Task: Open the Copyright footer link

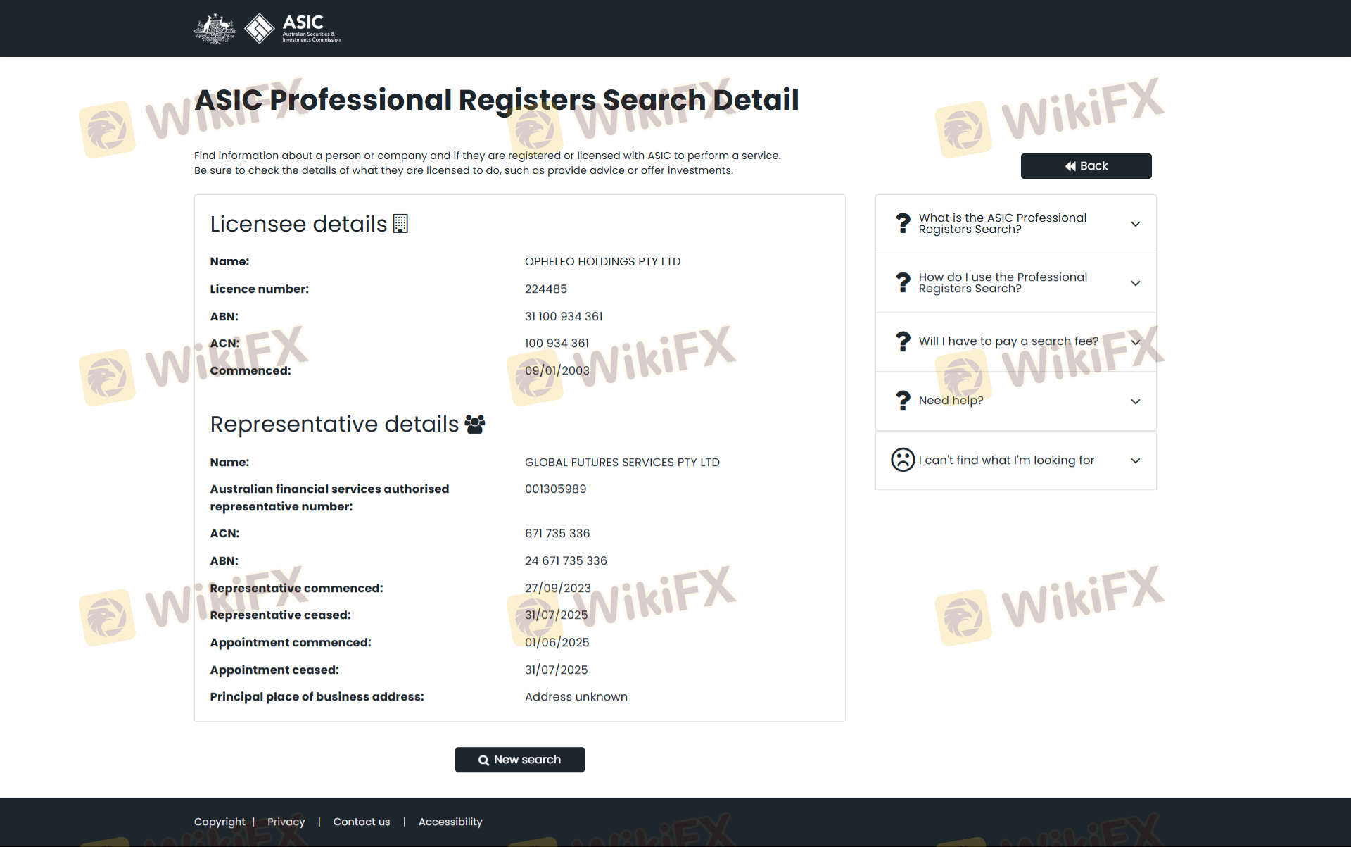Action: coord(220,822)
